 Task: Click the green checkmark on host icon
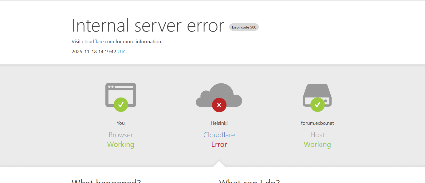pyautogui.click(x=317, y=105)
